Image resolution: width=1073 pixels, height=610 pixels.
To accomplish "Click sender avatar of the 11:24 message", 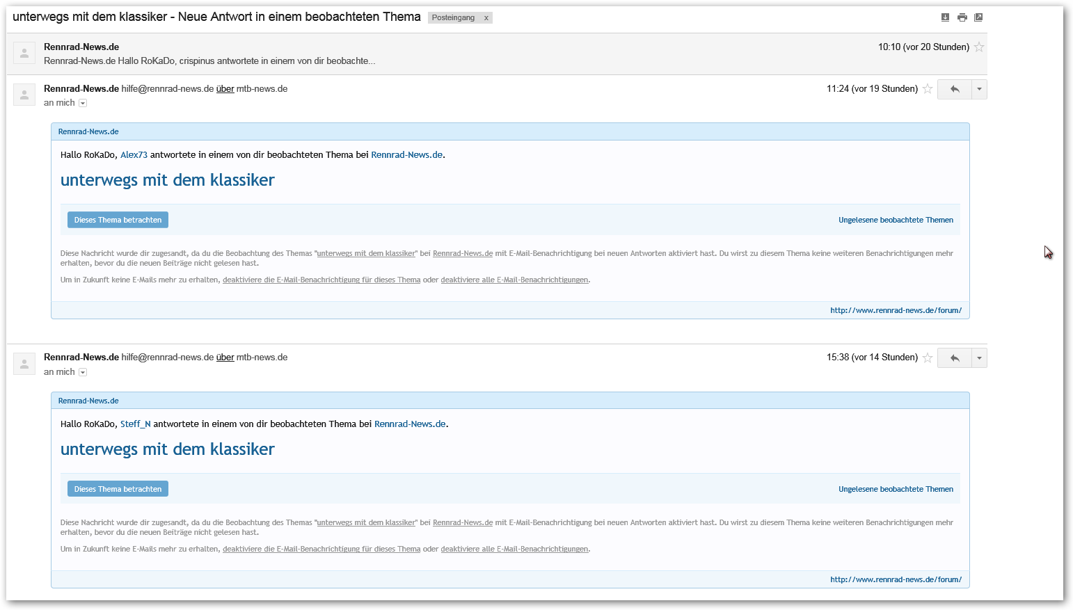I will 24,95.
